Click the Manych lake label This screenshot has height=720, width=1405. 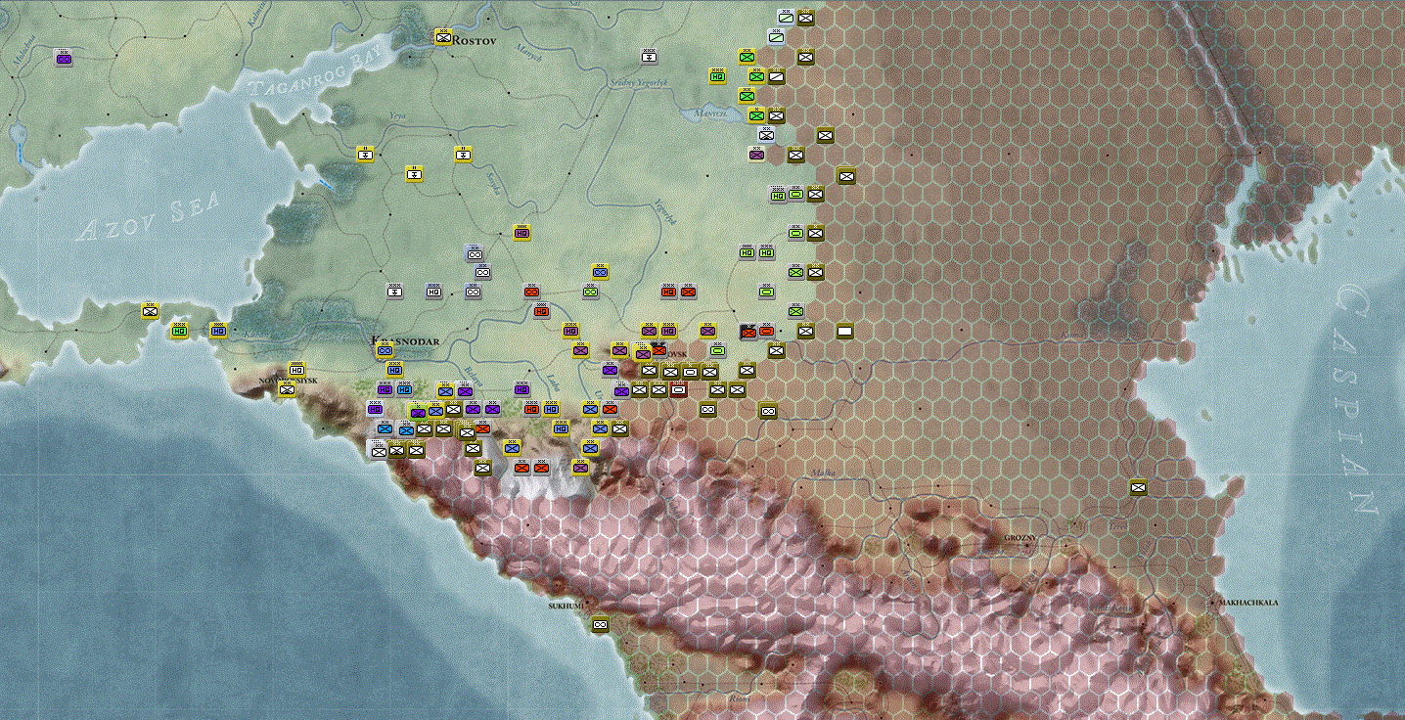point(712,113)
